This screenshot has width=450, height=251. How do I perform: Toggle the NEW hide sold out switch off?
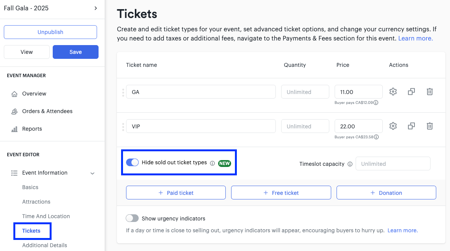point(132,162)
